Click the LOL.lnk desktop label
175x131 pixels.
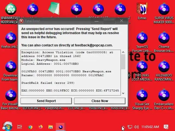77,108
